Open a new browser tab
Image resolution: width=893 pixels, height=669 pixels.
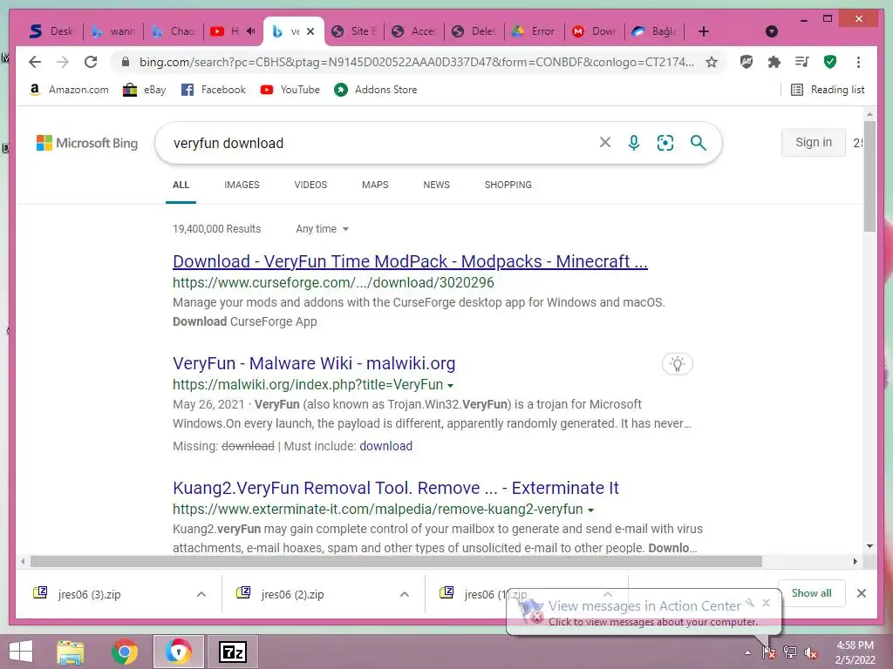coord(704,31)
